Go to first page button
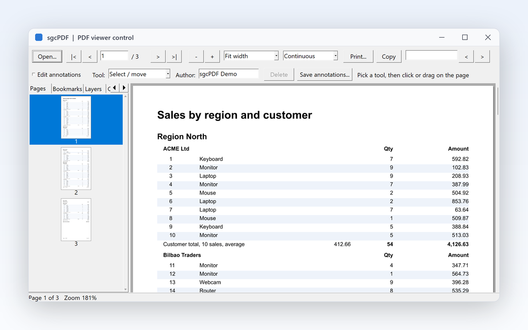 pos(74,57)
